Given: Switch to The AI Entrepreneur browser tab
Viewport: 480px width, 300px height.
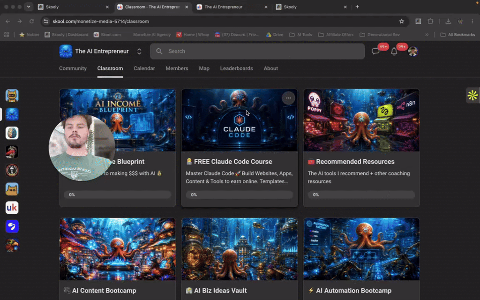Looking at the screenshot, I should point(232,7).
